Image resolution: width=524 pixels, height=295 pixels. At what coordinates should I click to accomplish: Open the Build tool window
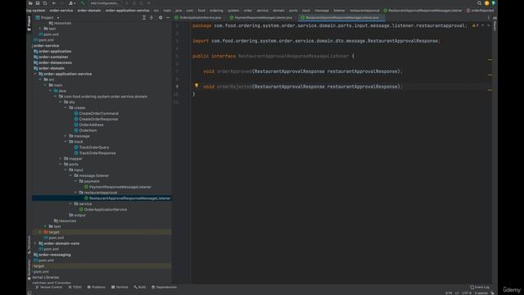click(x=140, y=287)
